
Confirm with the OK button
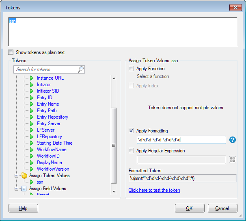190,208
